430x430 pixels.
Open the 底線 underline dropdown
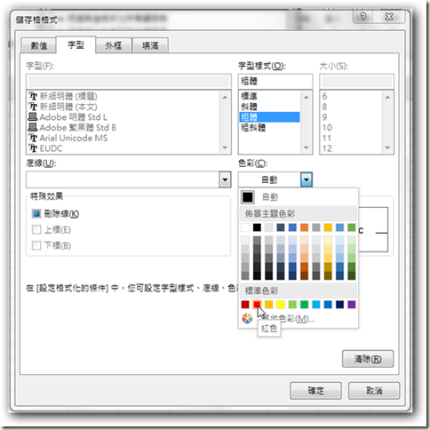point(225,179)
